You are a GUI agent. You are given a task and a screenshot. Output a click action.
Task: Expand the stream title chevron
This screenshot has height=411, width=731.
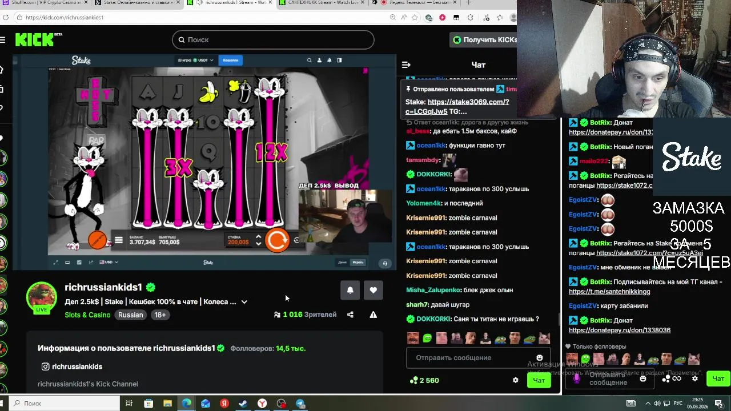point(244,302)
